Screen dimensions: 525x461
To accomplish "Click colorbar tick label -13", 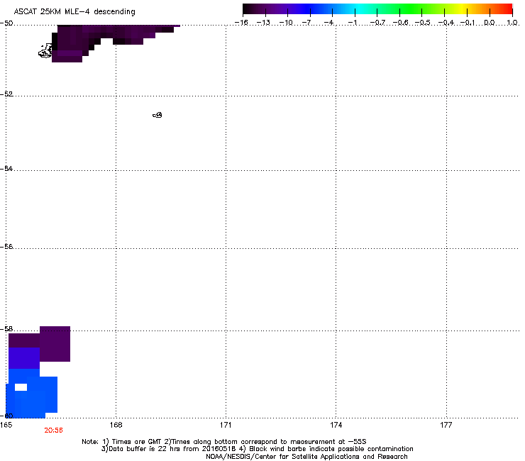I will click(x=263, y=23).
